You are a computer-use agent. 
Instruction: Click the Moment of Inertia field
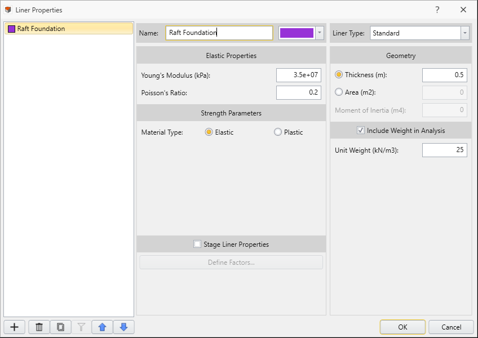click(x=445, y=110)
